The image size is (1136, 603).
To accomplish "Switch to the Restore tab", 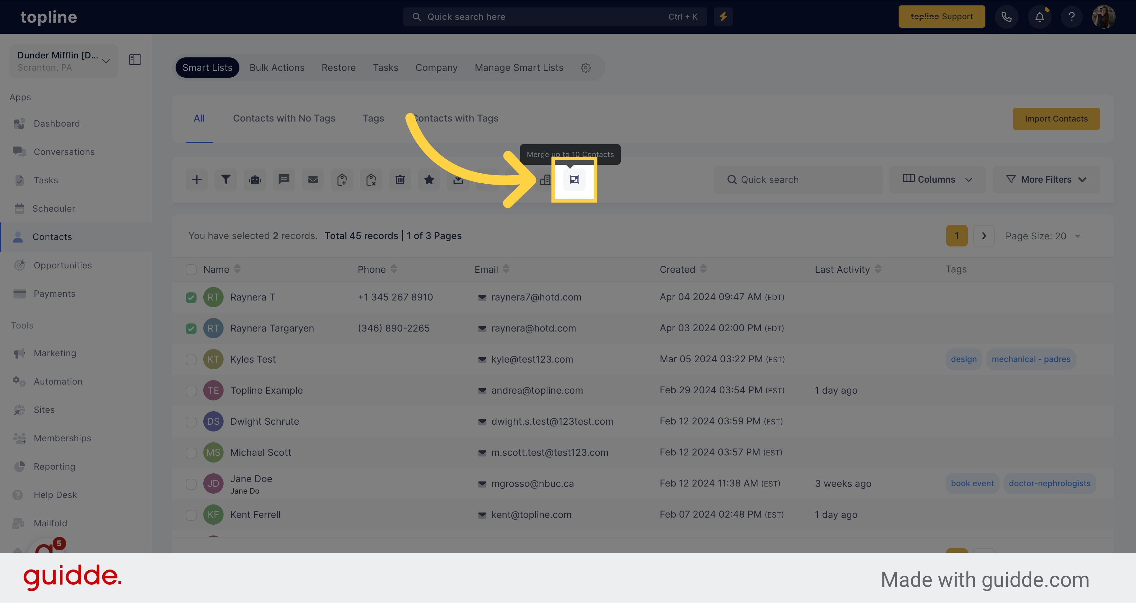I will [338, 68].
